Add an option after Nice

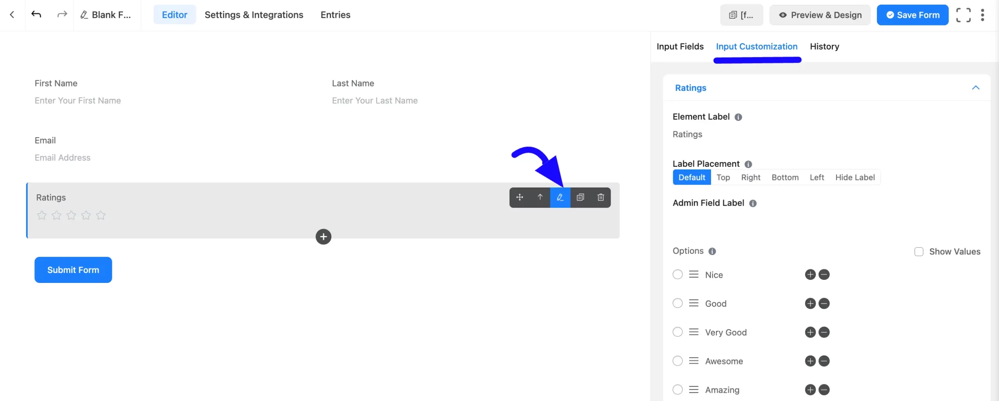tap(810, 275)
